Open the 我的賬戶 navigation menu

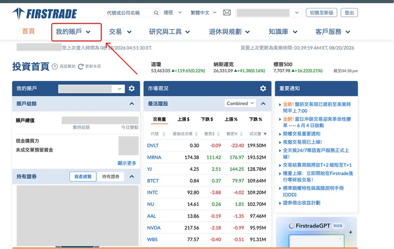tap(73, 32)
